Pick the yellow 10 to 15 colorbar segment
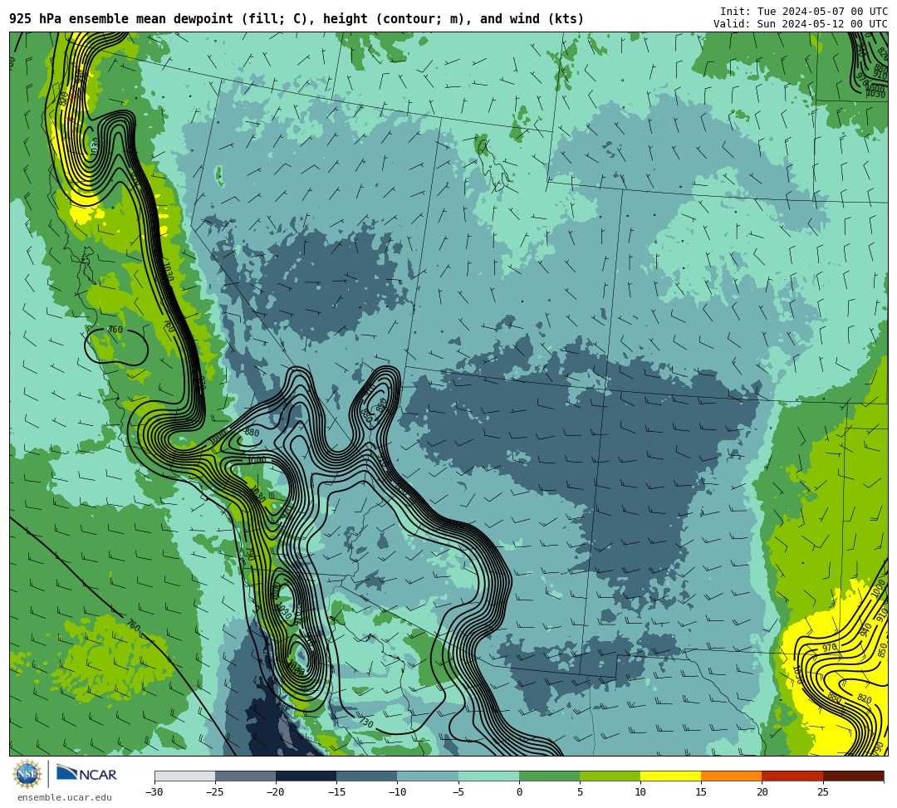897x808 pixels. coord(670,776)
